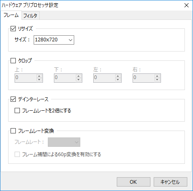This screenshot has height=191, width=193.
Task: Decrease the 上 crop value with down arrow
Action: point(39,79)
